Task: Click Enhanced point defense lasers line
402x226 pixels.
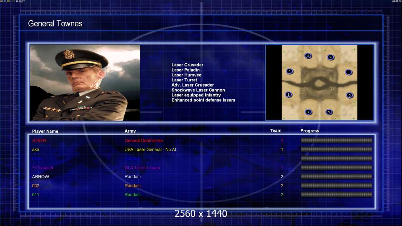Action: tap(203, 100)
